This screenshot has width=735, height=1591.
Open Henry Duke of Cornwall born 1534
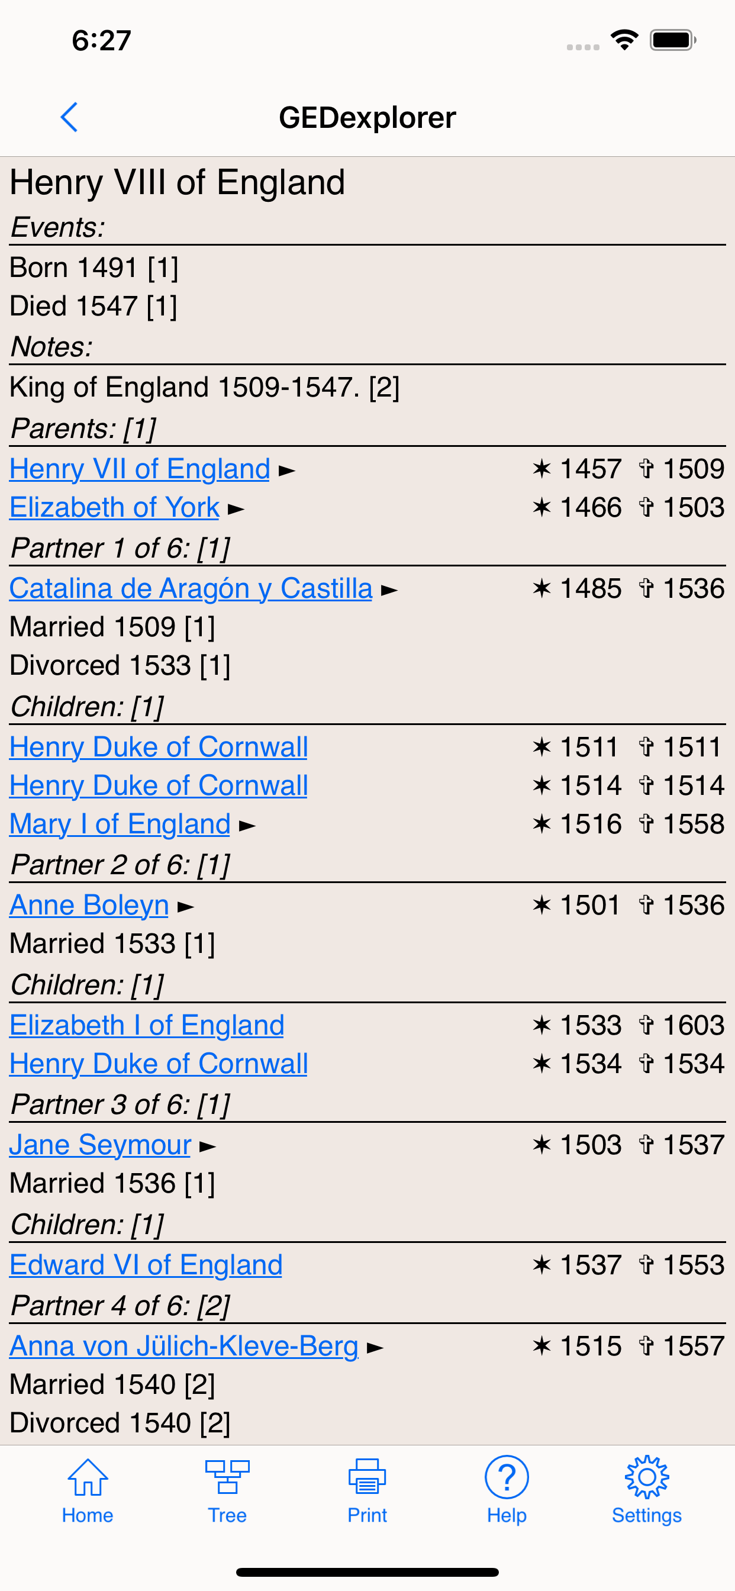(159, 1064)
